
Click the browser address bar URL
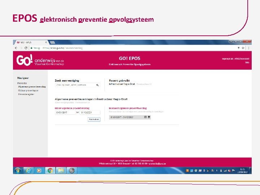click(x=62, y=48)
